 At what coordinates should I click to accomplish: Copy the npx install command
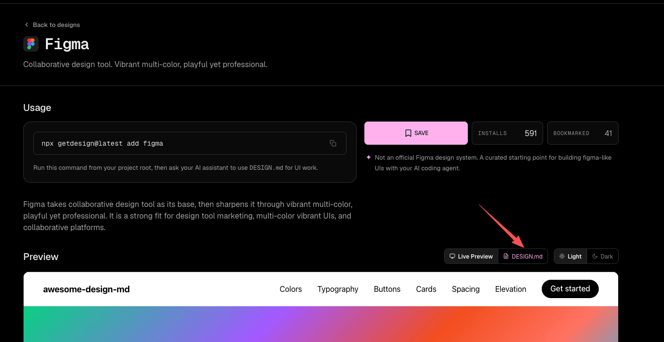(333, 143)
